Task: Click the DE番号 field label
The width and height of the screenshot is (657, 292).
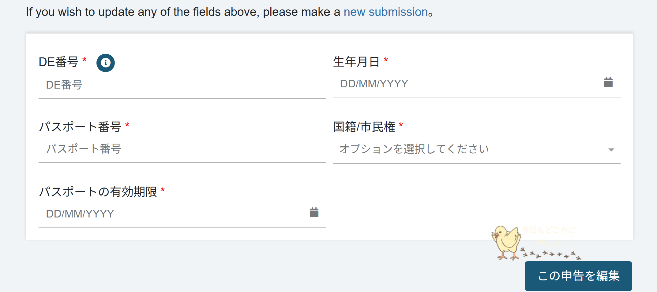Action: (x=58, y=62)
